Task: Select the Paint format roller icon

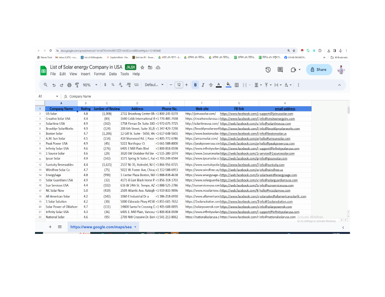Action: (77, 85)
